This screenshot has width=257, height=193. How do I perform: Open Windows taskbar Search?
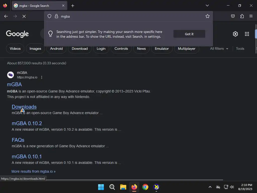click(112, 187)
